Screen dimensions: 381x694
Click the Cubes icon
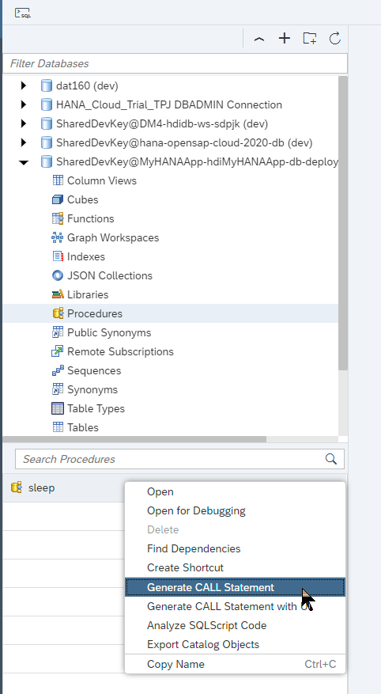pos(58,199)
